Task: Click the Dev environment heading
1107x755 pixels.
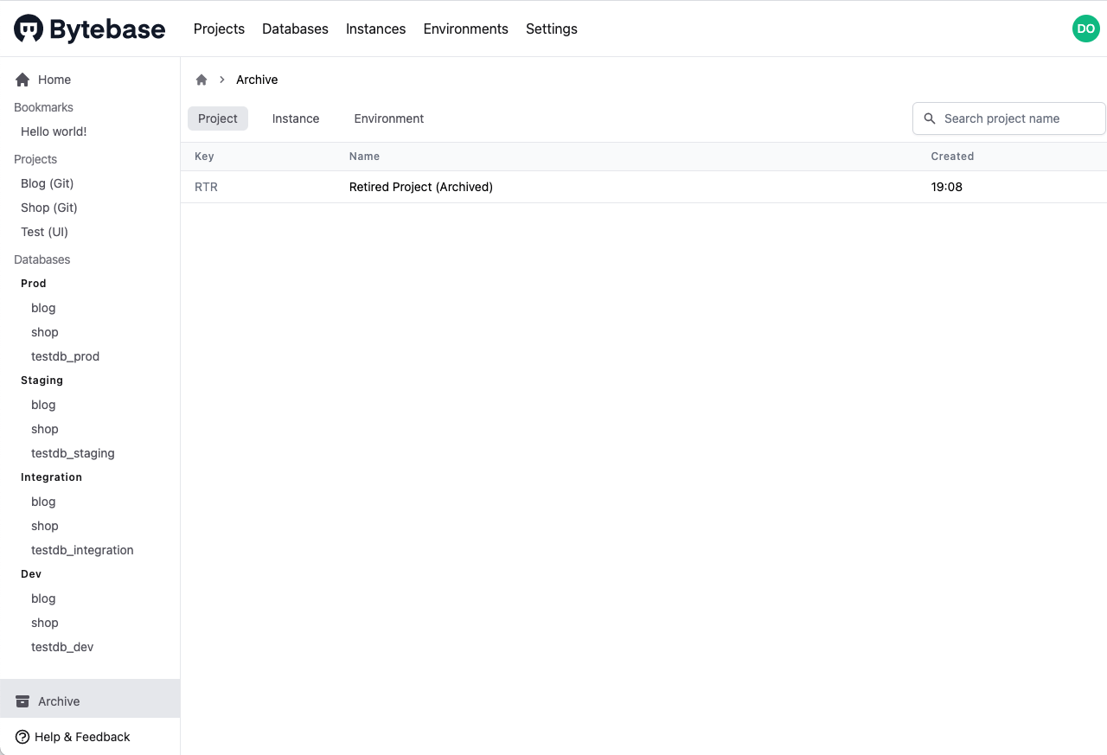Action: [31, 574]
